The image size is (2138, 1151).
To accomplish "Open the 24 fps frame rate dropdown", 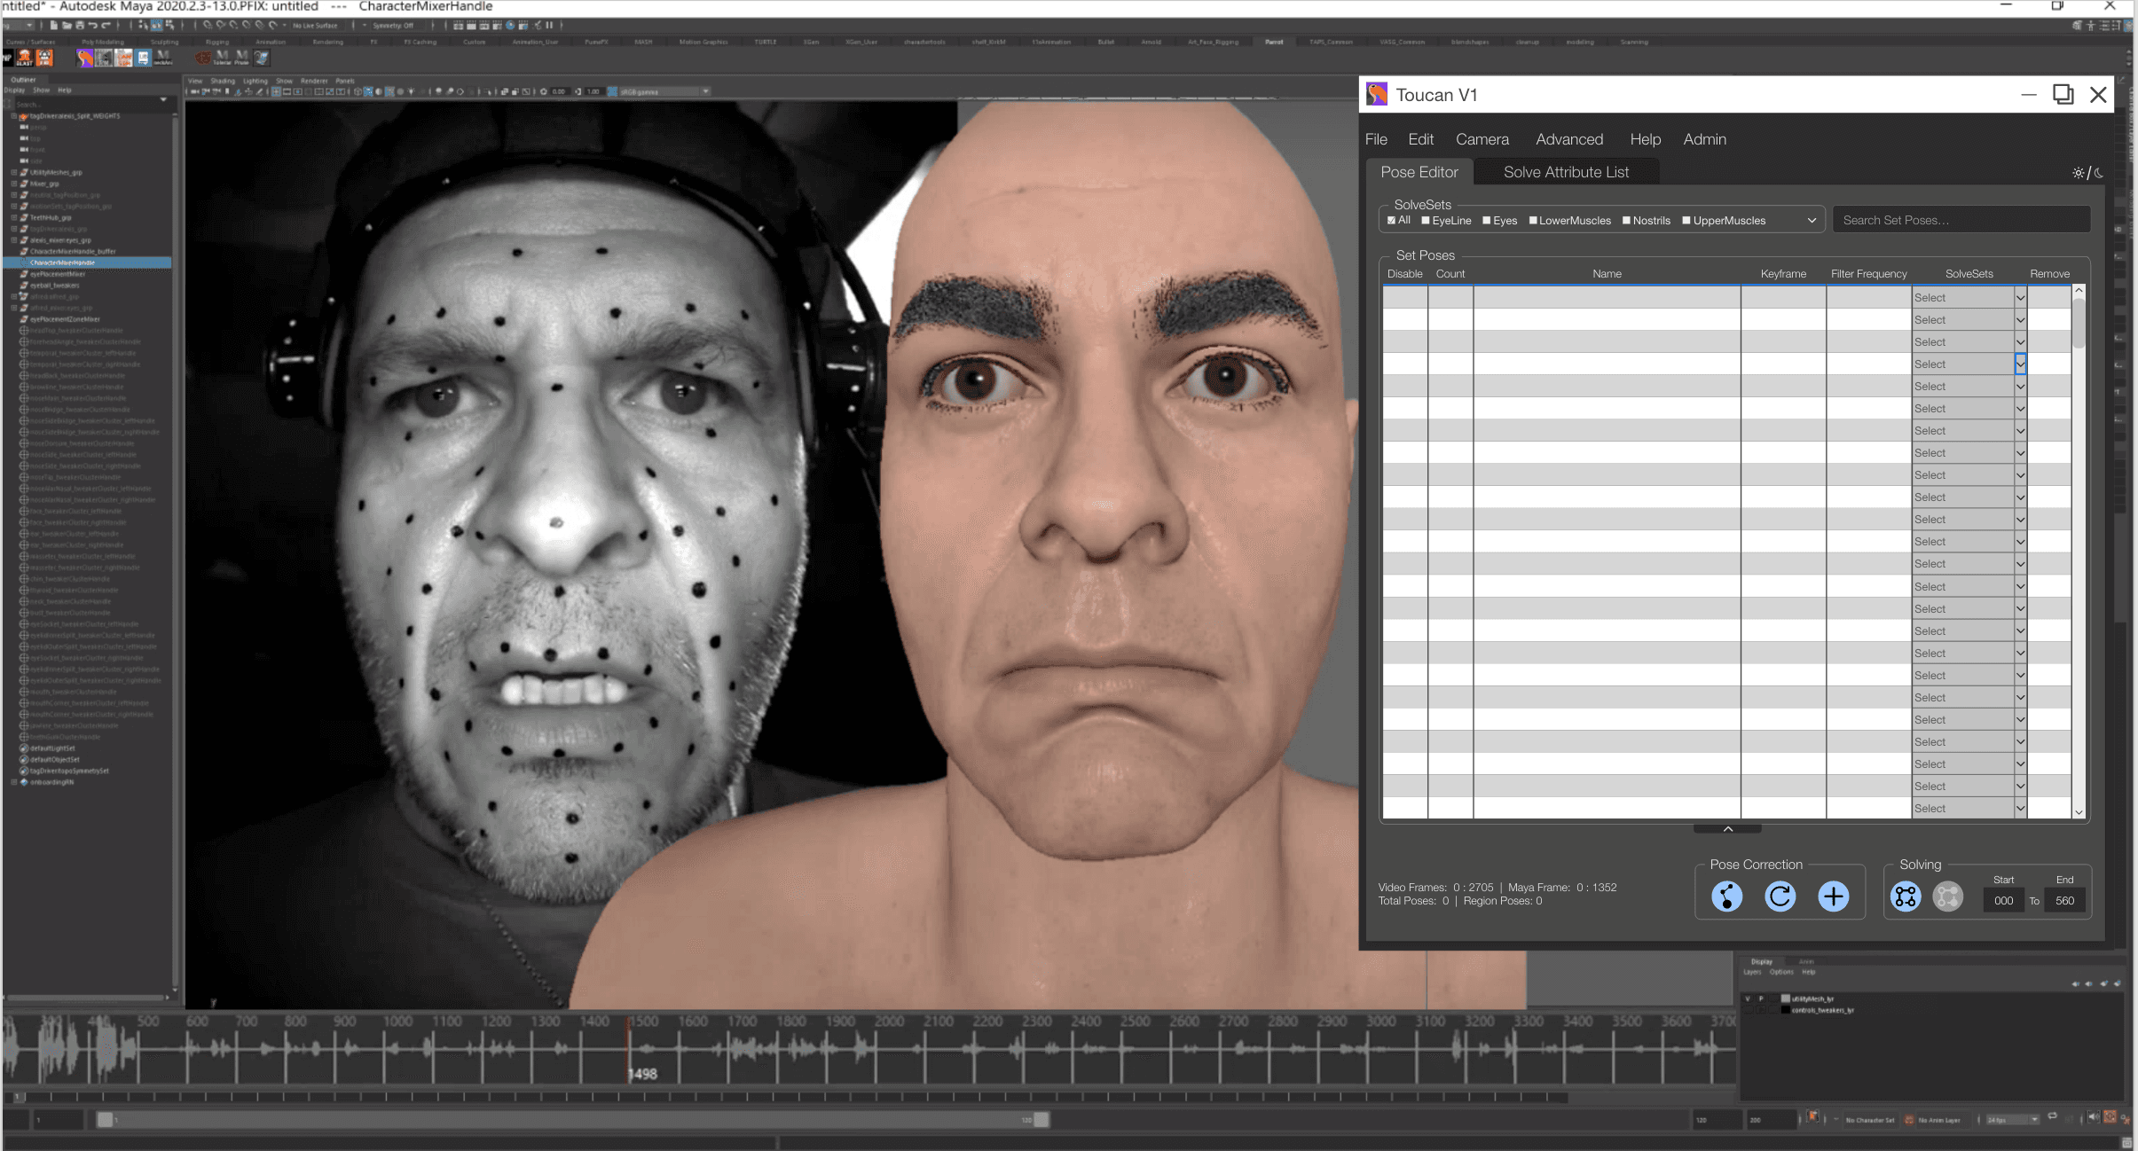I will [x=2012, y=1120].
